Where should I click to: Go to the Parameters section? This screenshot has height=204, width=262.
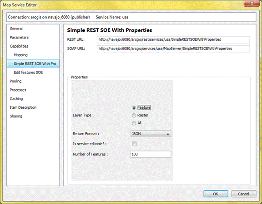tap(19, 38)
